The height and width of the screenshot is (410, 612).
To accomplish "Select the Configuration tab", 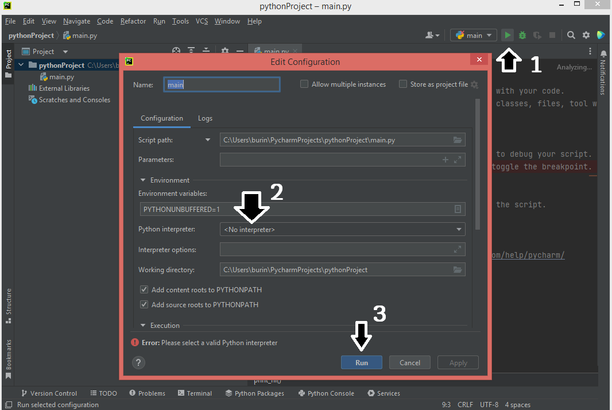I will (161, 118).
